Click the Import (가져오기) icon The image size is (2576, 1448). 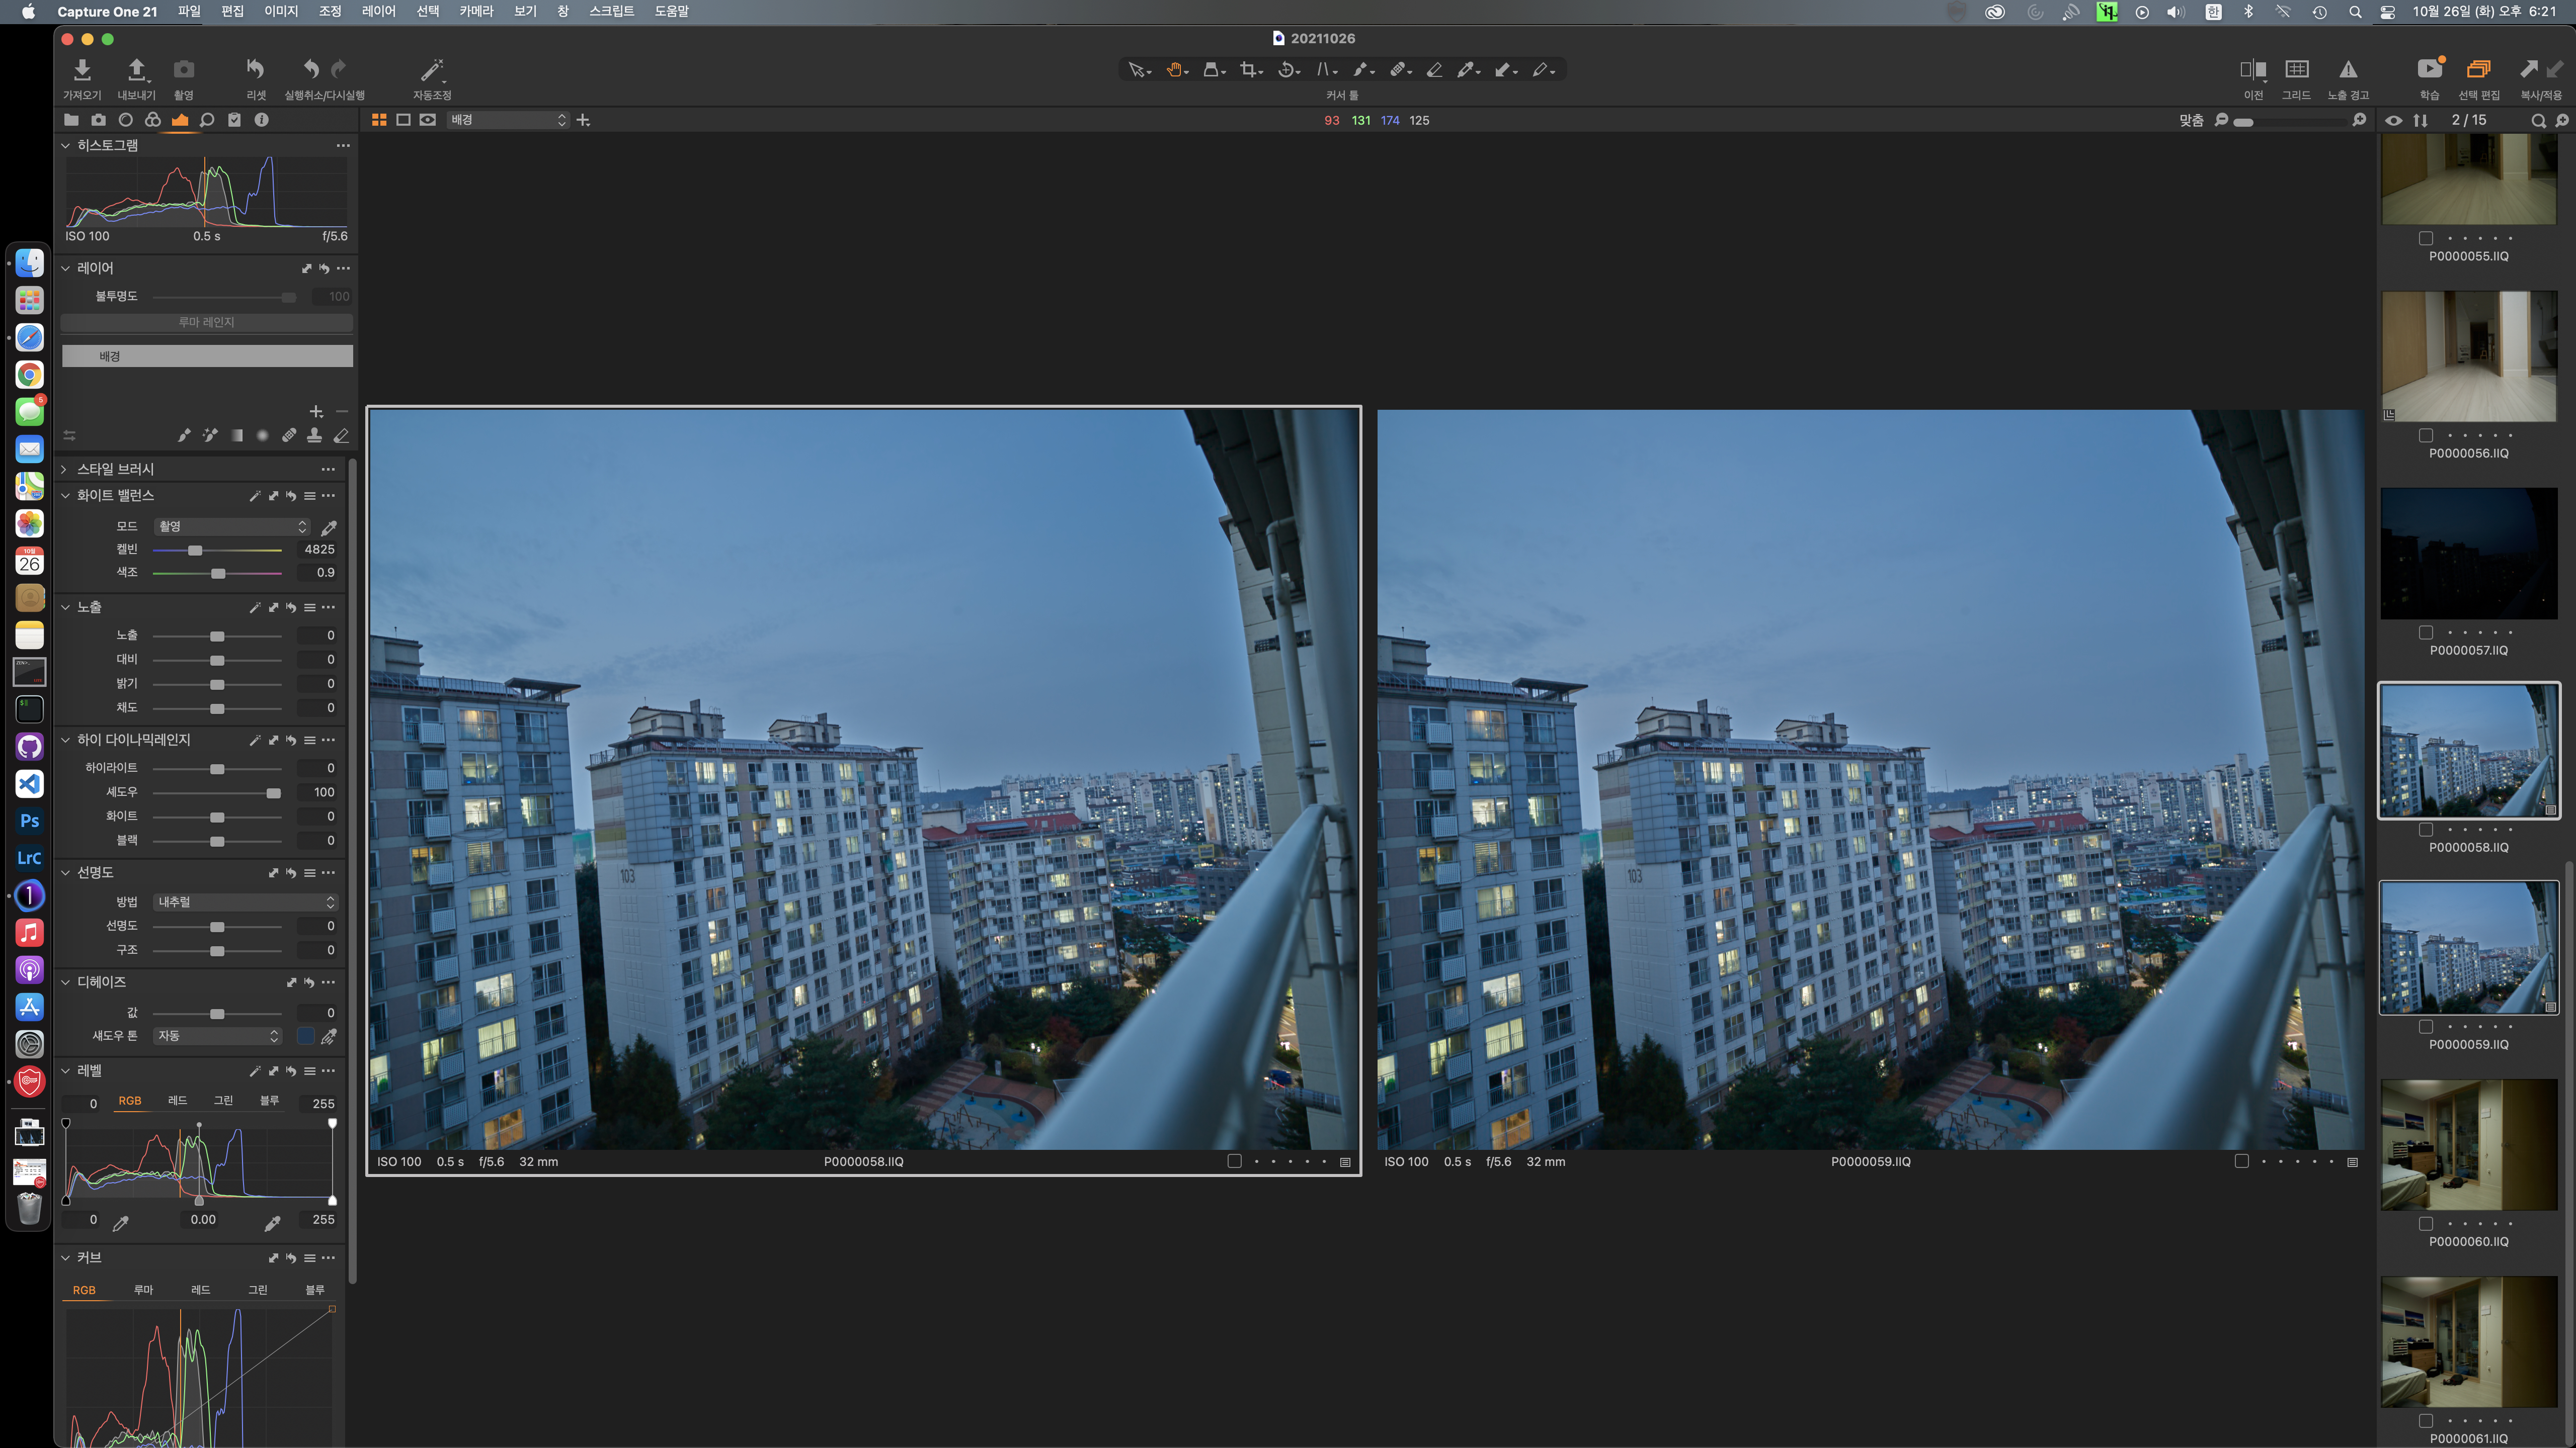tap(82, 69)
